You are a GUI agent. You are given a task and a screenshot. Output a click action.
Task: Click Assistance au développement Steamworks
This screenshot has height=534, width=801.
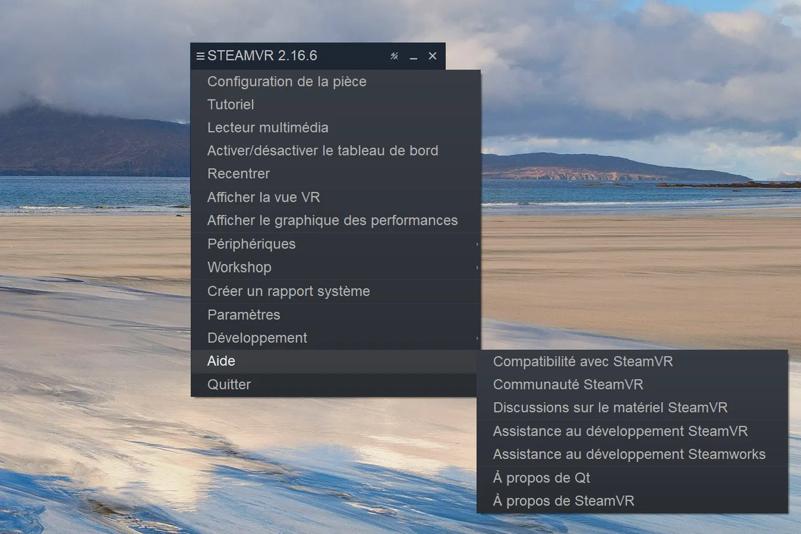point(632,454)
